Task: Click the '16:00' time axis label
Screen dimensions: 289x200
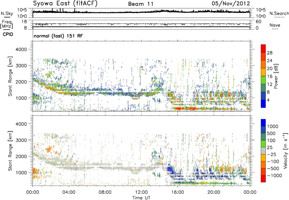Action: [177, 192]
